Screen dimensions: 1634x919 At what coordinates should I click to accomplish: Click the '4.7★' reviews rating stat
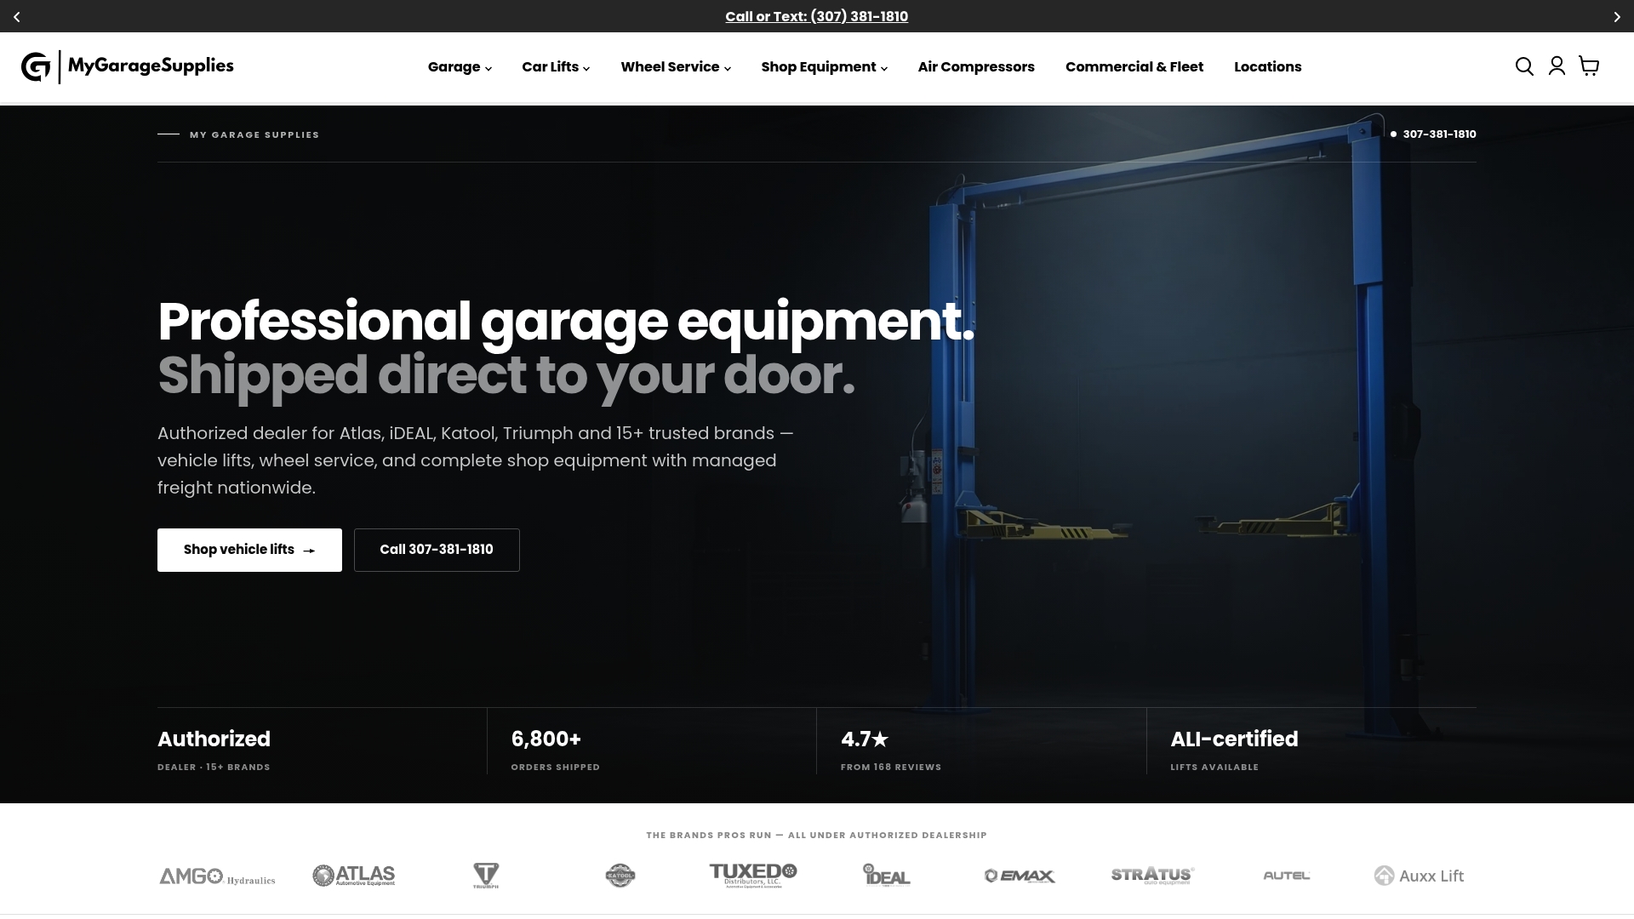865,739
